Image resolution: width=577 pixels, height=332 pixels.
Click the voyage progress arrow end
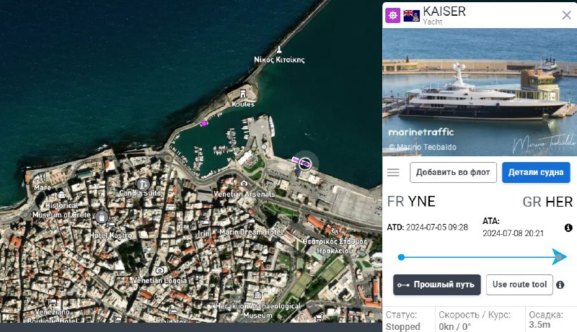[x=560, y=256]
